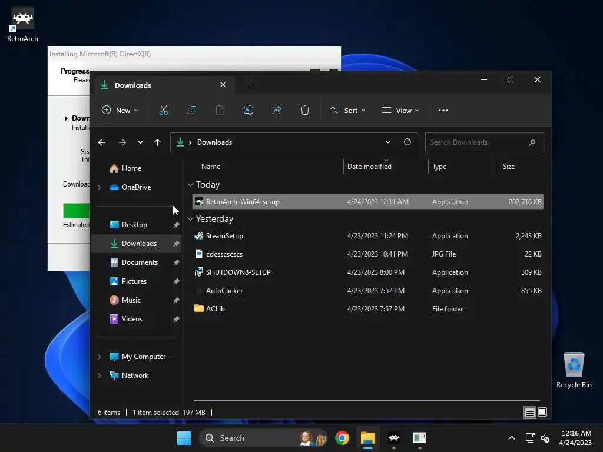Click the Delete trash icon
This screenshot has width=603, height=452.
point(305,110)
